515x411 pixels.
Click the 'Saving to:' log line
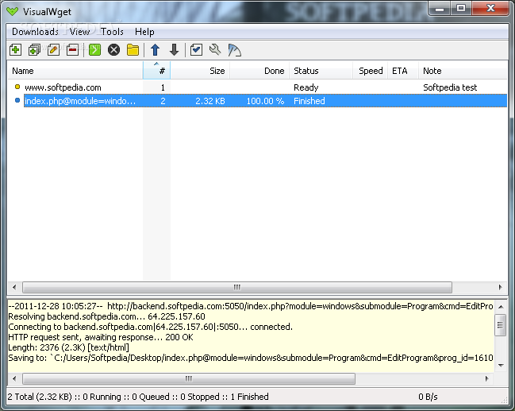(x=250, y=358)
